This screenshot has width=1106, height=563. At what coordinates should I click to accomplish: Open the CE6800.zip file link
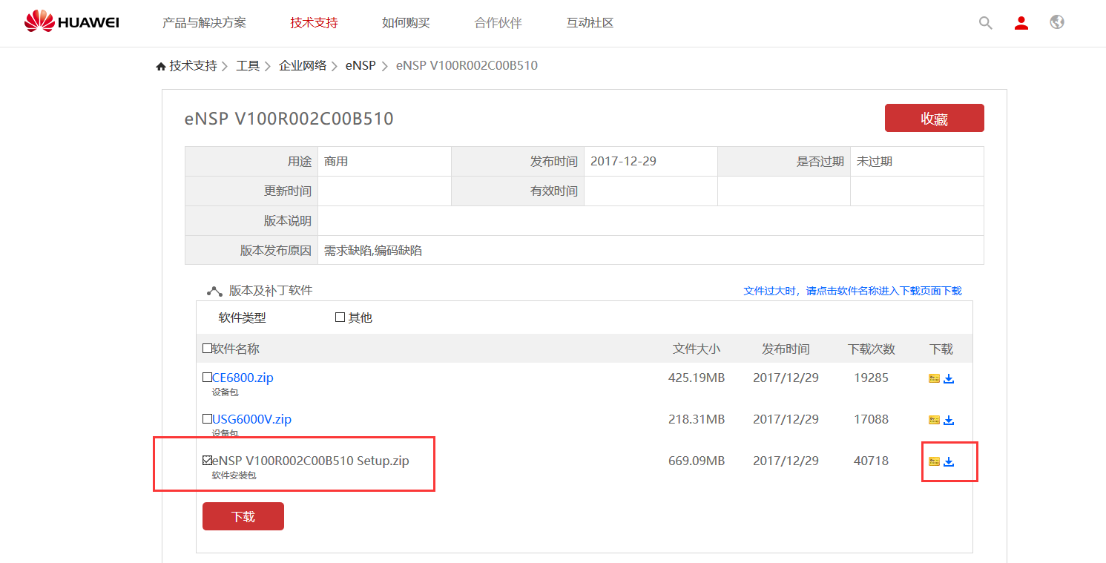coord(243,378)
